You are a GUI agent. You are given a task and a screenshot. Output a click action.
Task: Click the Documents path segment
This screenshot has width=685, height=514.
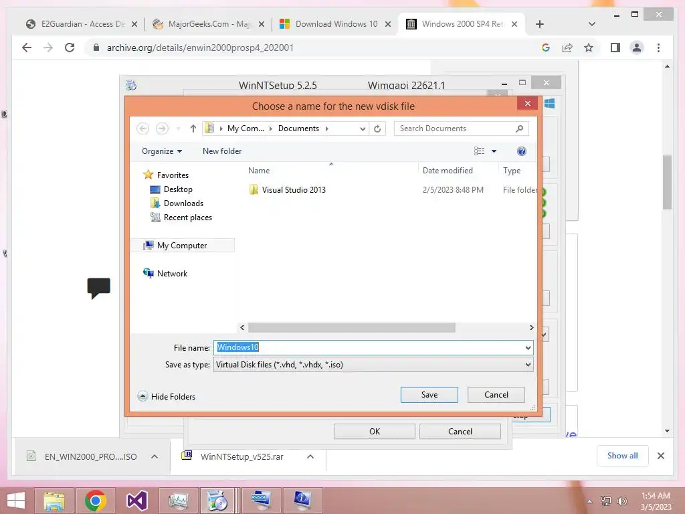(x=298, y=128)
